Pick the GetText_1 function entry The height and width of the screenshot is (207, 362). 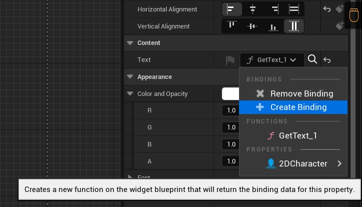297,135
